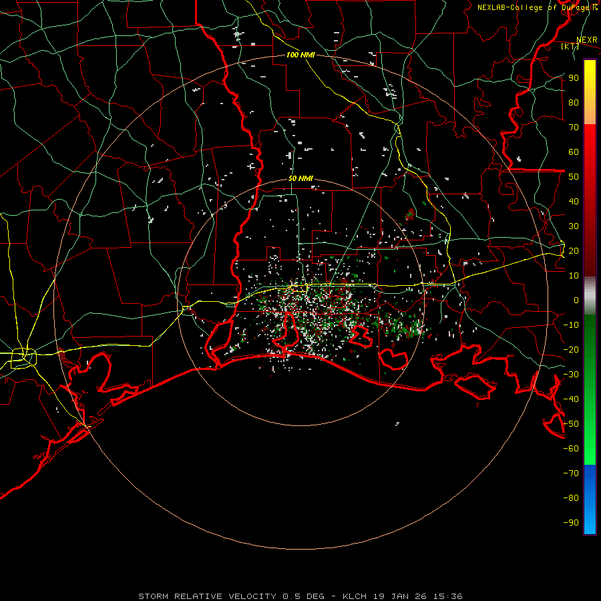601x601 pixels.
Task: Click the "50 NMI" range ring label
Action: 300,178
